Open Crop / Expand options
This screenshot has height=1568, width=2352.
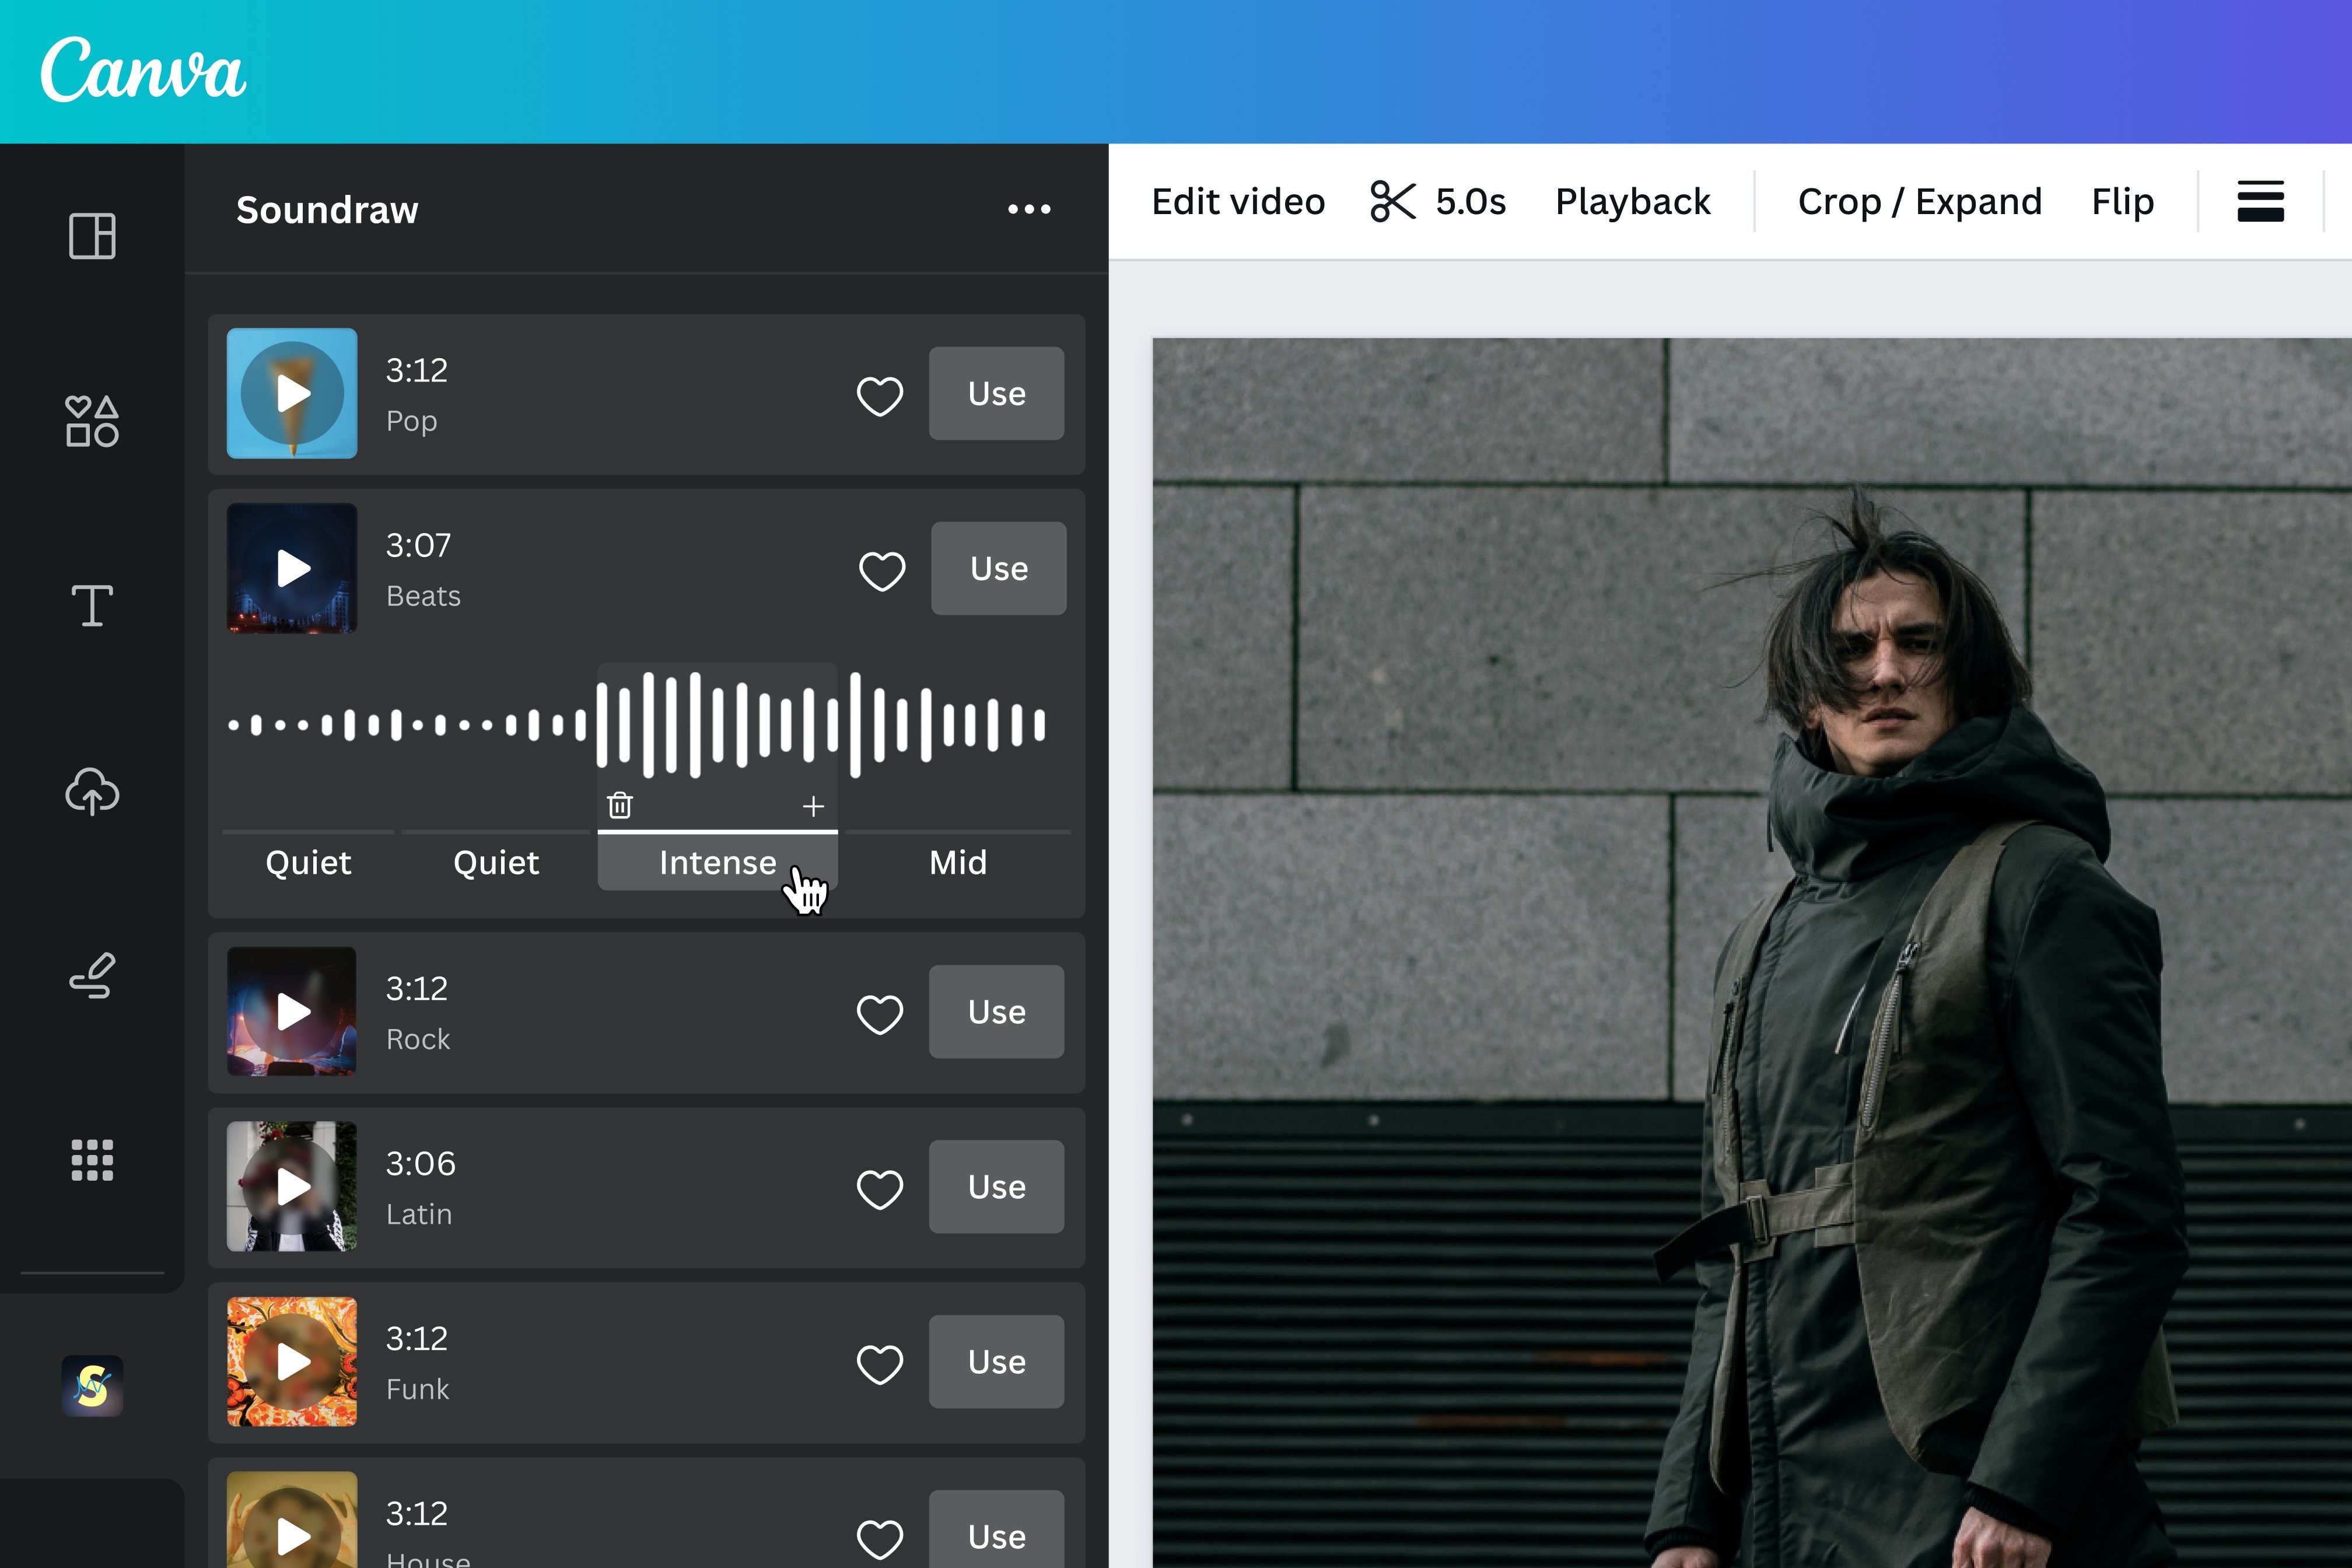click(x=1919, y=201)
